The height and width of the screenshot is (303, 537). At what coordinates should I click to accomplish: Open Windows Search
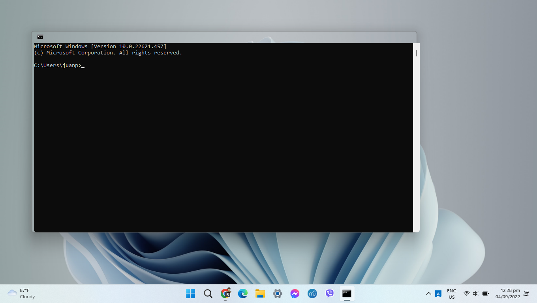pos(208,294)
